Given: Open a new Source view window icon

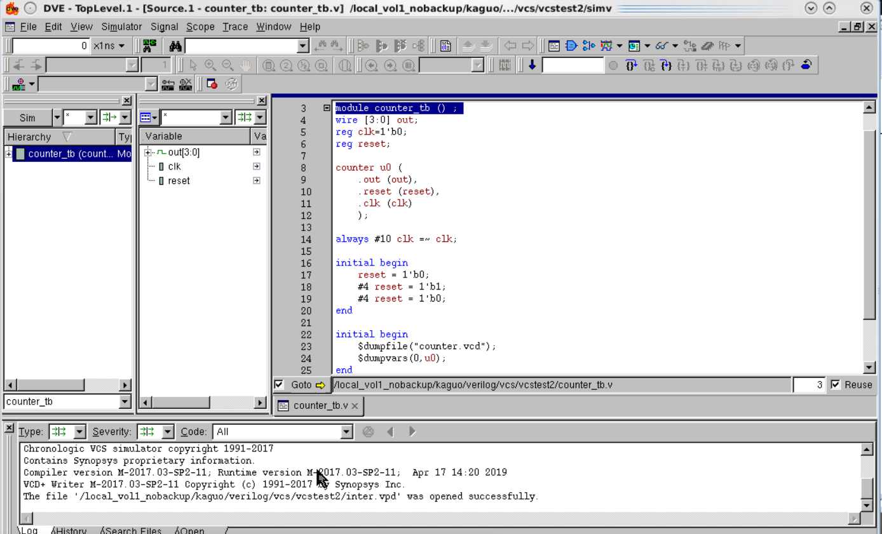Looking at the screenshot, I should [x=554, y=46].
